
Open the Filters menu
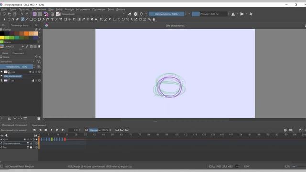pos(69,9)
